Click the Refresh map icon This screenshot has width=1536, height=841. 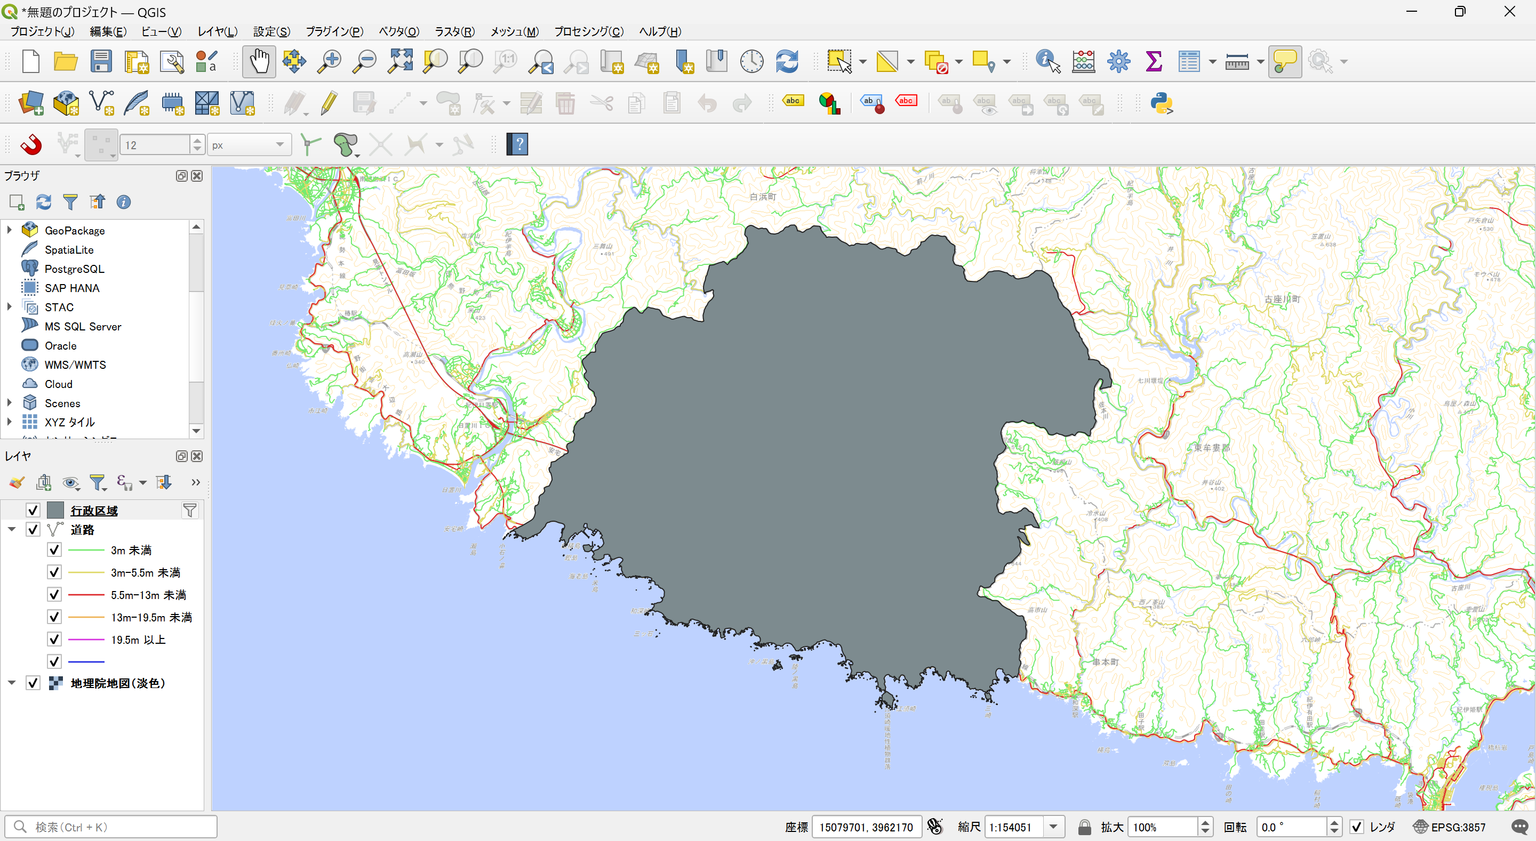point(787,61)
